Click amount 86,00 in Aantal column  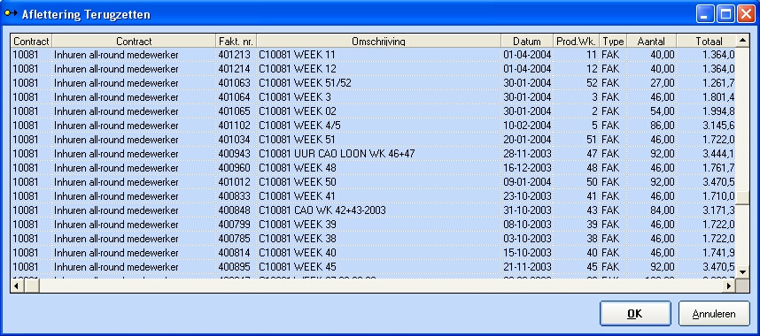tap(662, 126)
